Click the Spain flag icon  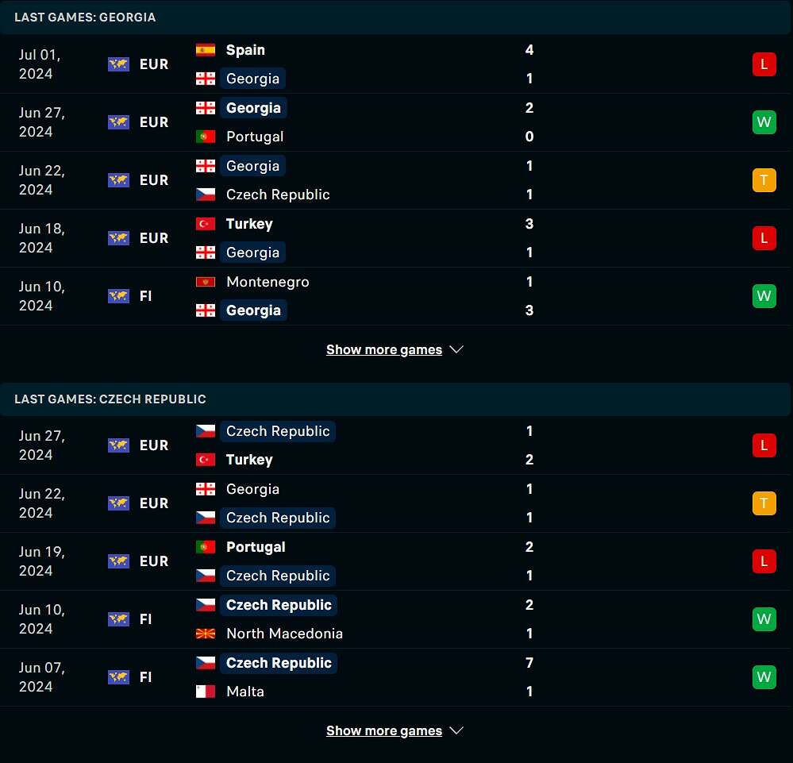coord(206,49)
